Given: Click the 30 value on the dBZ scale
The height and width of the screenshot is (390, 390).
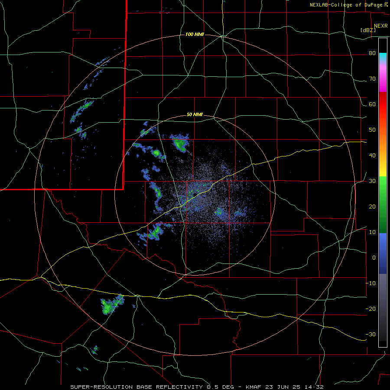Looking at the screenshot, I should coord(372,181).
